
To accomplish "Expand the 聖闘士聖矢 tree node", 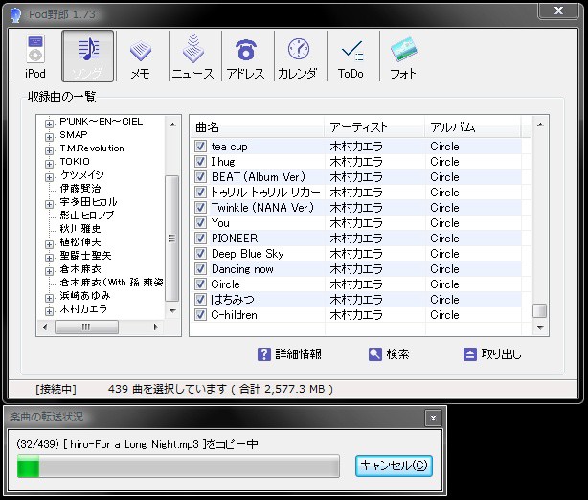I will coord(49,258).
